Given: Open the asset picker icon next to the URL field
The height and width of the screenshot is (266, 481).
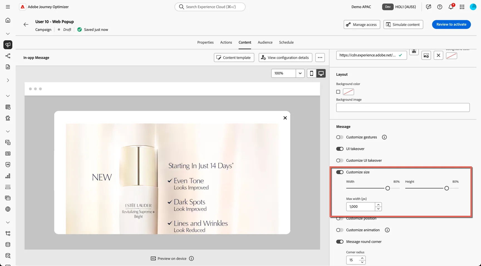Looking at the screenshot, I should [426, 55].
